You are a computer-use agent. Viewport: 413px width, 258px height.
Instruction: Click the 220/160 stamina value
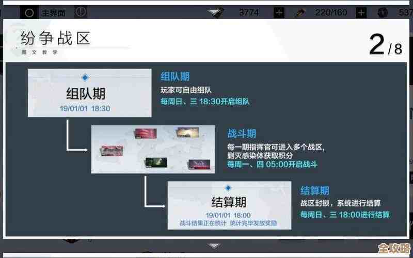331,12
